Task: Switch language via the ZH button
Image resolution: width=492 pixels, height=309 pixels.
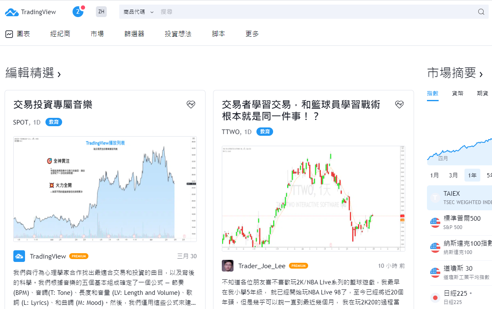Action: click(101, 12)
